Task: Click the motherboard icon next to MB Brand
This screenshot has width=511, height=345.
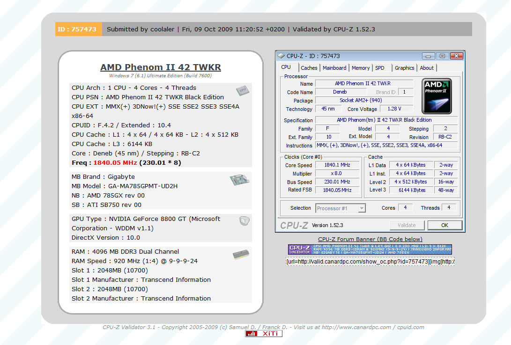Action: tap(239, 179)
